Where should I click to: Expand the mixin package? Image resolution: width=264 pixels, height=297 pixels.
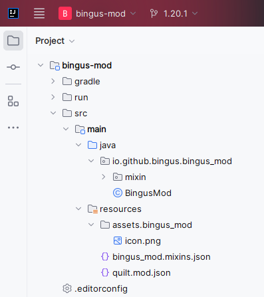(104, 177)
